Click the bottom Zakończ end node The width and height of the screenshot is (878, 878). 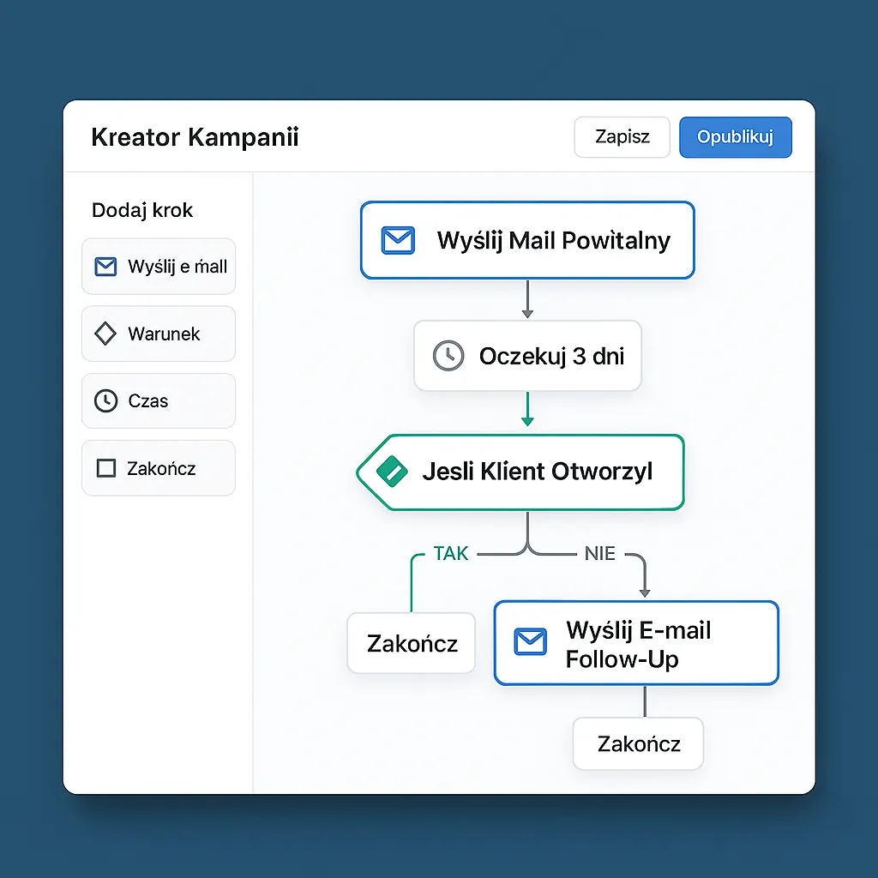(x=638, y=744)
